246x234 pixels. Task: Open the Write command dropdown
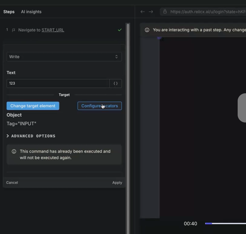pyautogui.click(x=64, y=57)
